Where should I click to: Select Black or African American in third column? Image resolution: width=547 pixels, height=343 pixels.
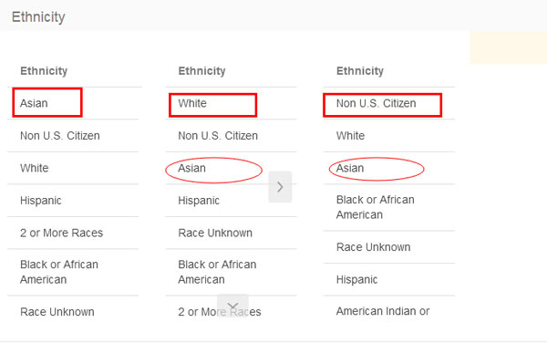tap(376, 207)
